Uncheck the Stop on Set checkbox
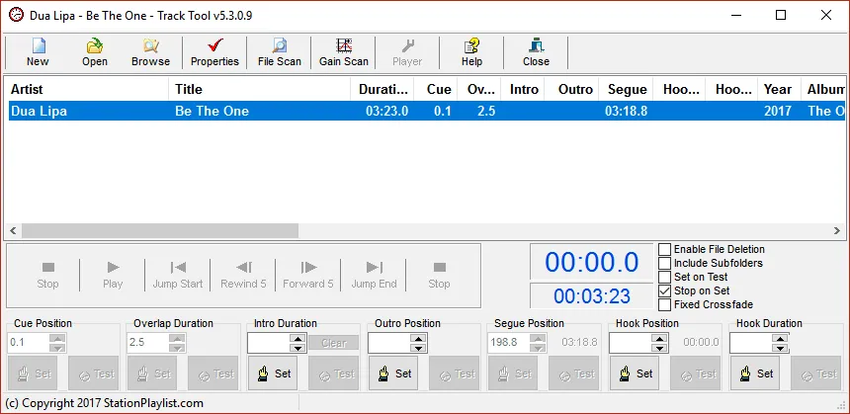The image size is (850, 414). (664, 291)
